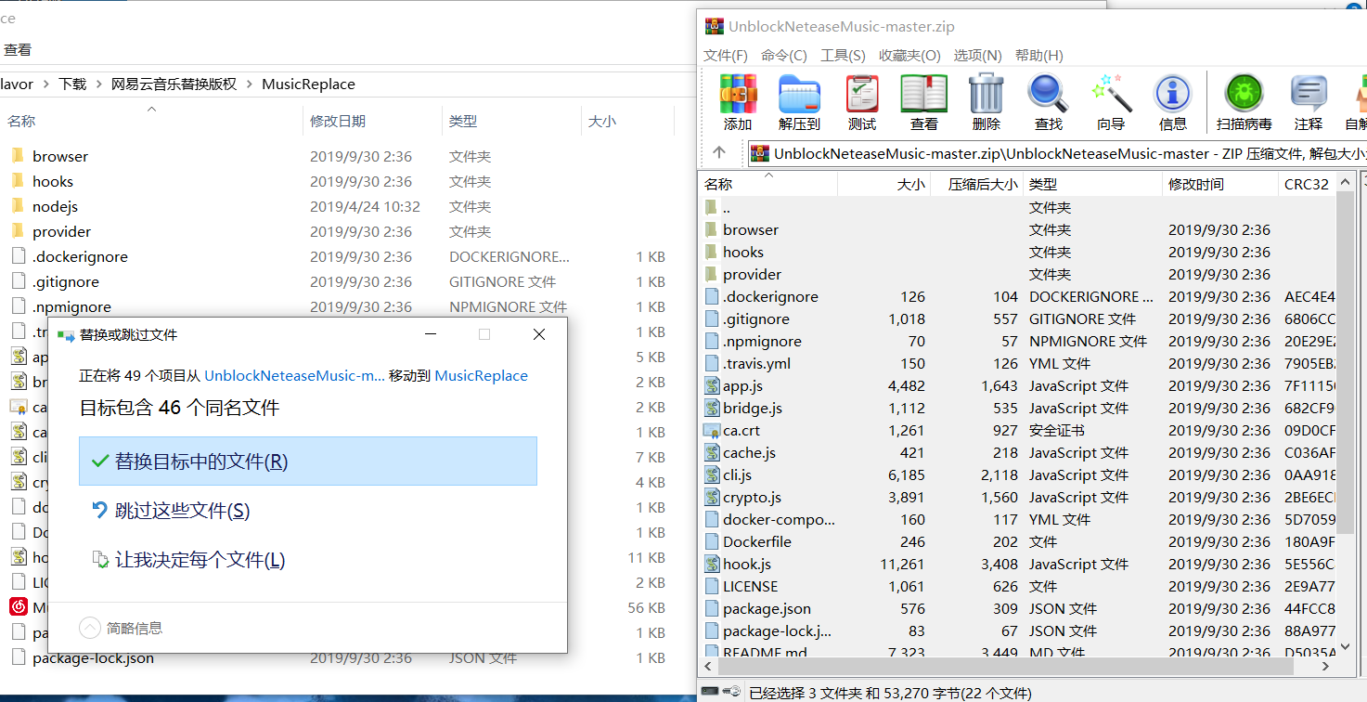Click the Virus Scan (扫描病毒) icon
This screenshot has width=1367, height=702.
(1244, 94)
